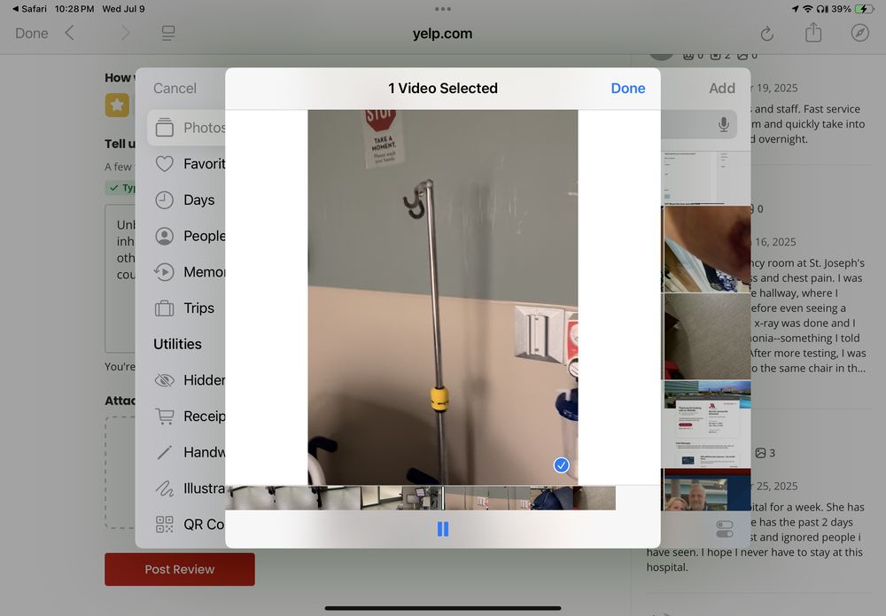Select the Days clock icon
This screenshot has height=616, width=886.
(x=165, y=200)
